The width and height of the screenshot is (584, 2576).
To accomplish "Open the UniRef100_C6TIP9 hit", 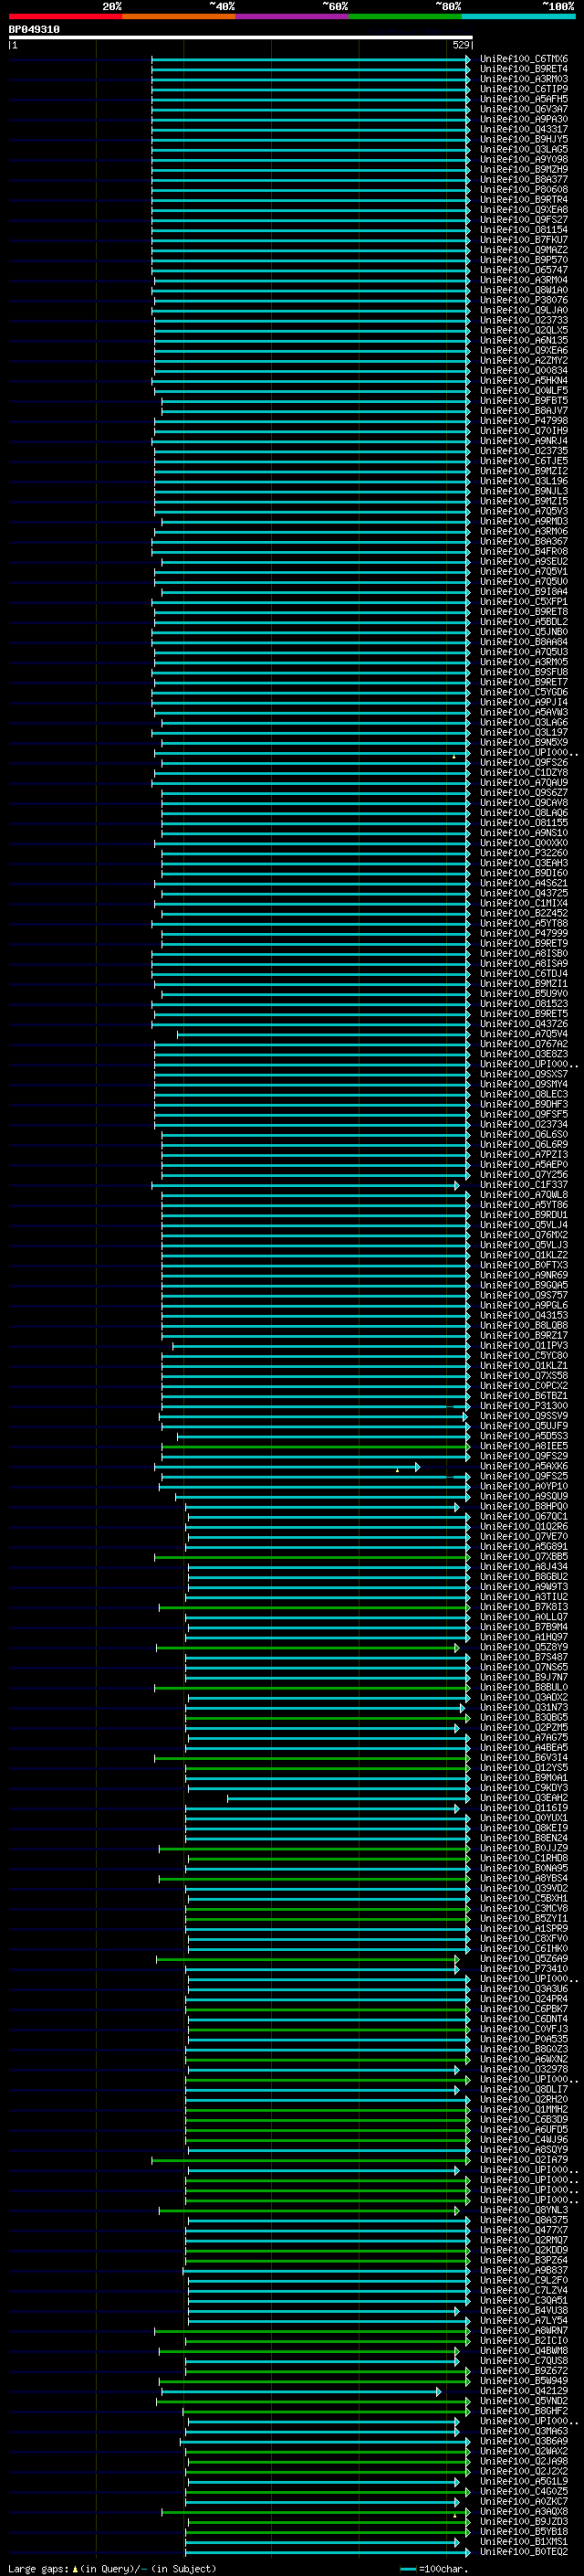I will pos(524,89).
